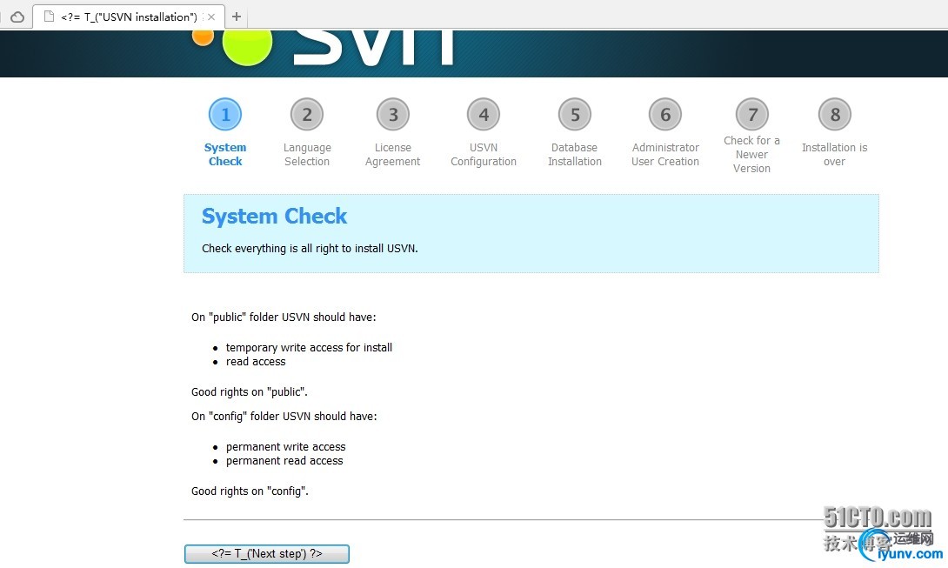The height and width of the screenshot is (568, 948).
Task: Click the 'Language Selection' step label
Action: 307,154
